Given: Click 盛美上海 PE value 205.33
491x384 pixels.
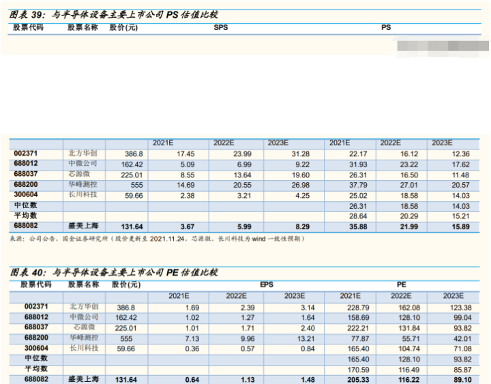Looking at the screenshot, I should pyautogui.click(x=358, y=380).
